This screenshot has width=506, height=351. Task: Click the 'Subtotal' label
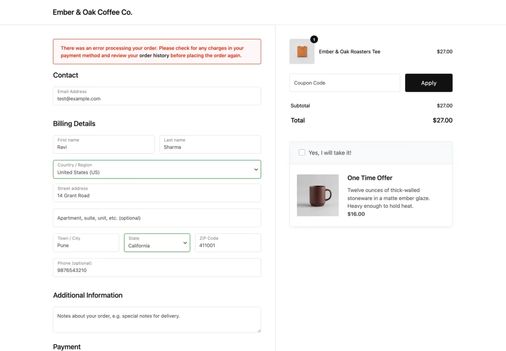tap(300, 106)
